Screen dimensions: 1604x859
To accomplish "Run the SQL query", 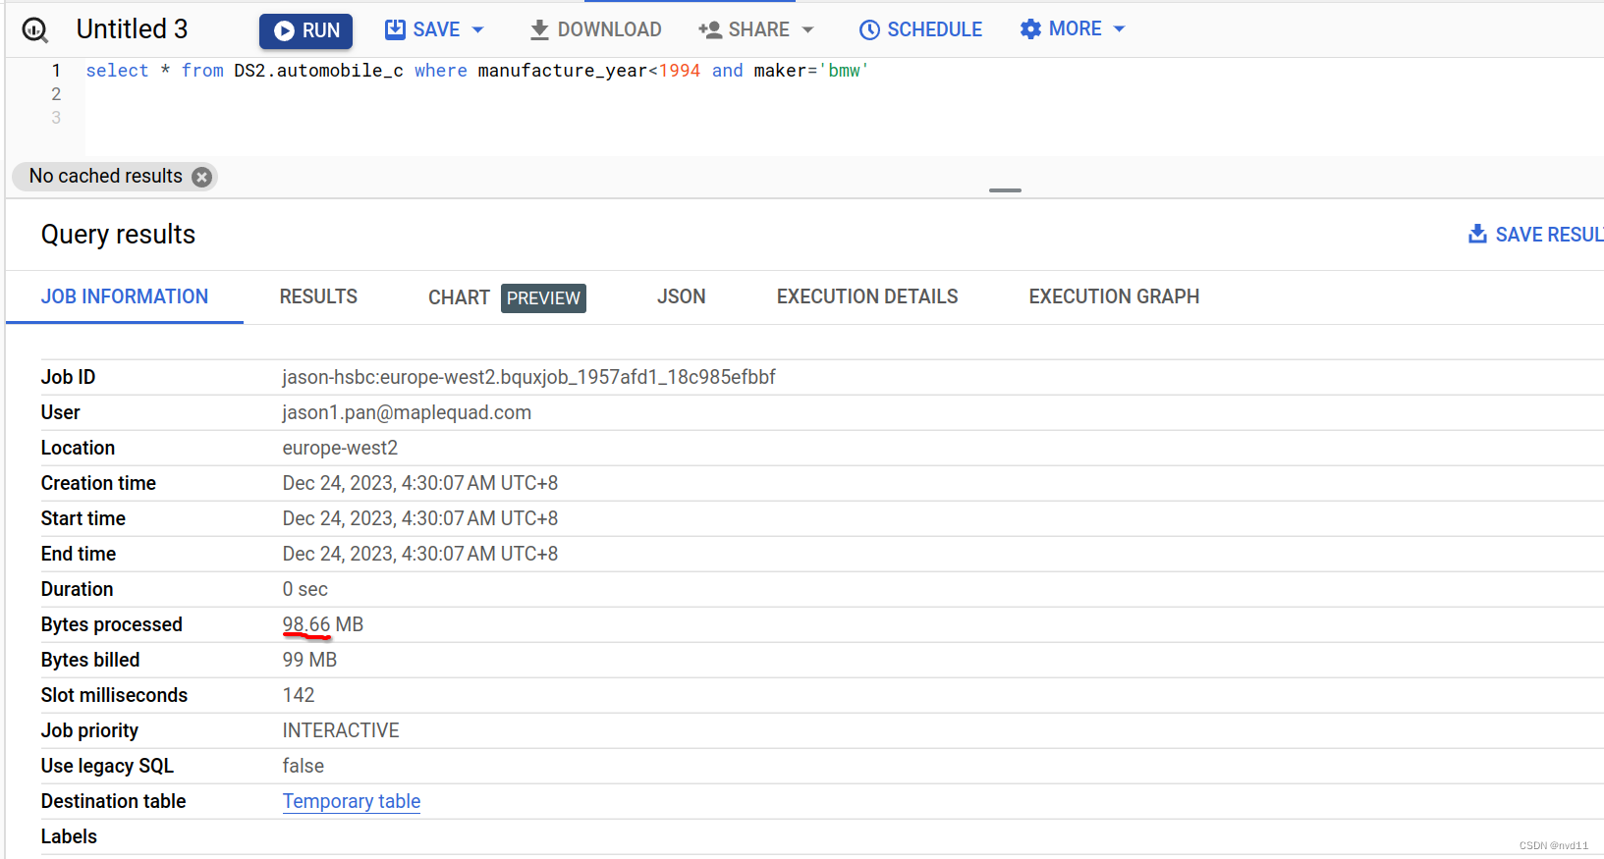I will (305, 30).
